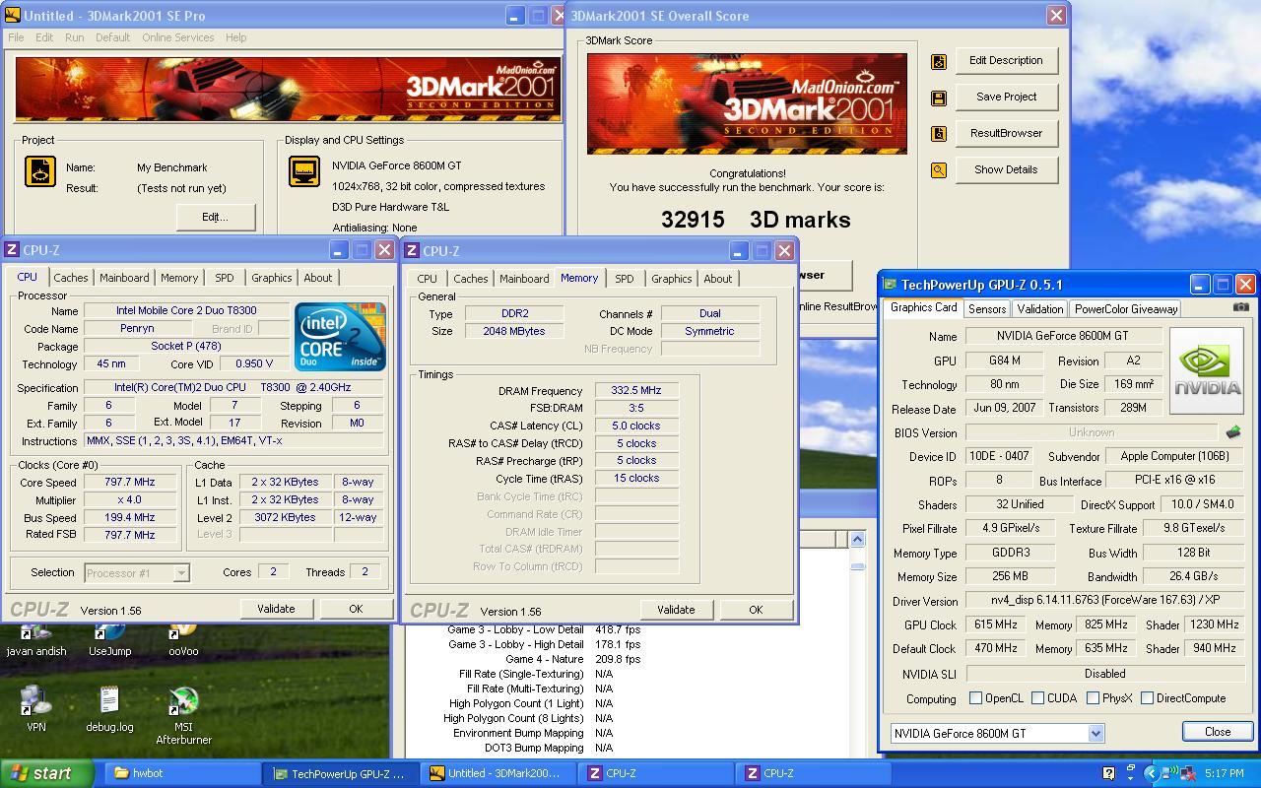Screen dimensions: 1261x788
Task: Open the Default menu in 3DMark2001
Action: [x=112, y=37]
